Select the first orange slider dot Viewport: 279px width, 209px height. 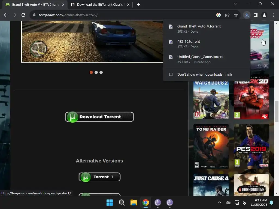tap(91, 72)
